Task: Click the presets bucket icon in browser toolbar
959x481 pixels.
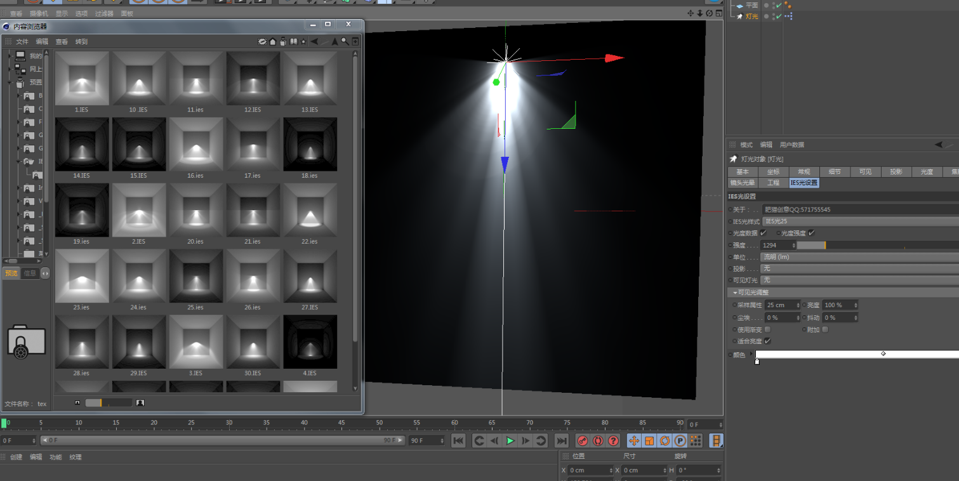Action: tap(282, 41)
